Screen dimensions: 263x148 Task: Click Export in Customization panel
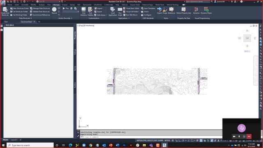98,12
